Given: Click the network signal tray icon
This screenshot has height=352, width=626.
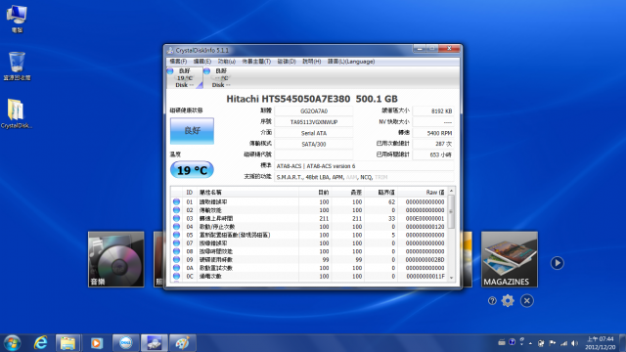Looking at the screenshot, I should [x=563, y=343].
